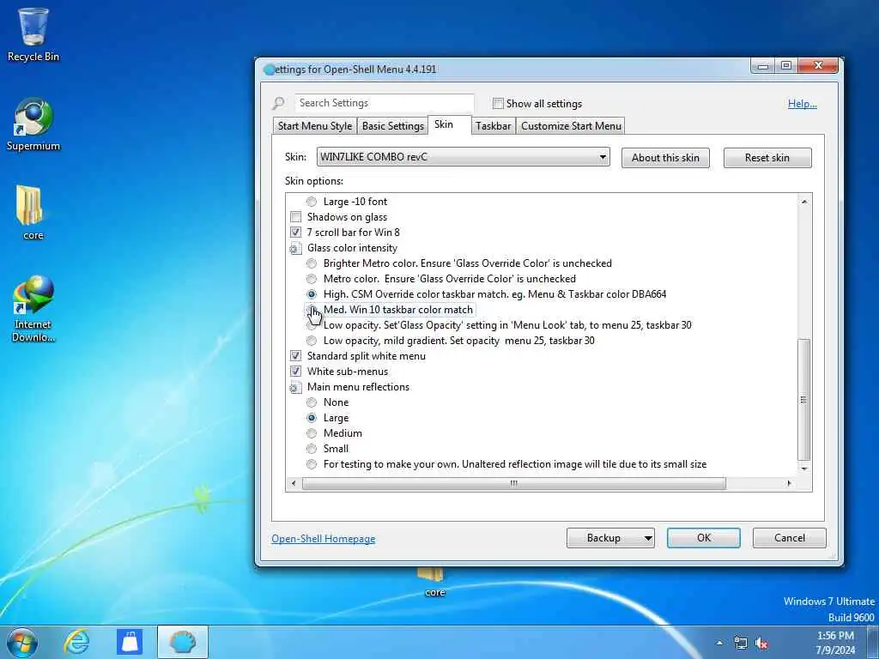The width and height of the screenshot is (879, 659).
Task: Select the core folder desktop icon
Action: pyautogui.click(x=32, y=213)
